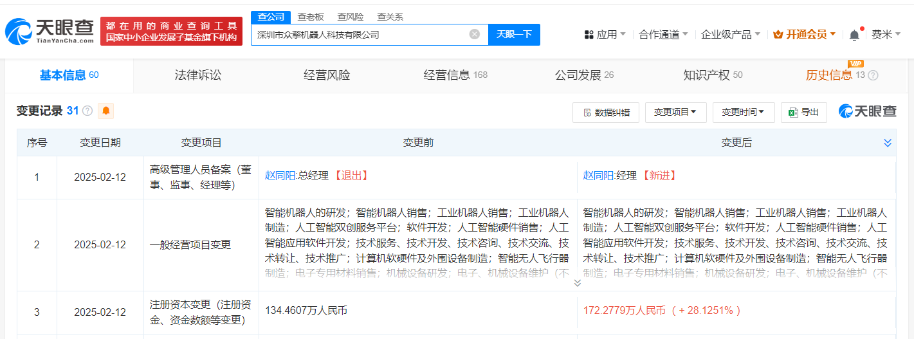Switch to the 法律诉讼 tab

click(x=197, y=75)
